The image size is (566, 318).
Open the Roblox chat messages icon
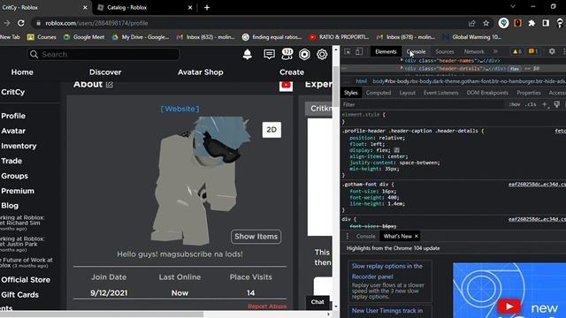click(269, 54)
